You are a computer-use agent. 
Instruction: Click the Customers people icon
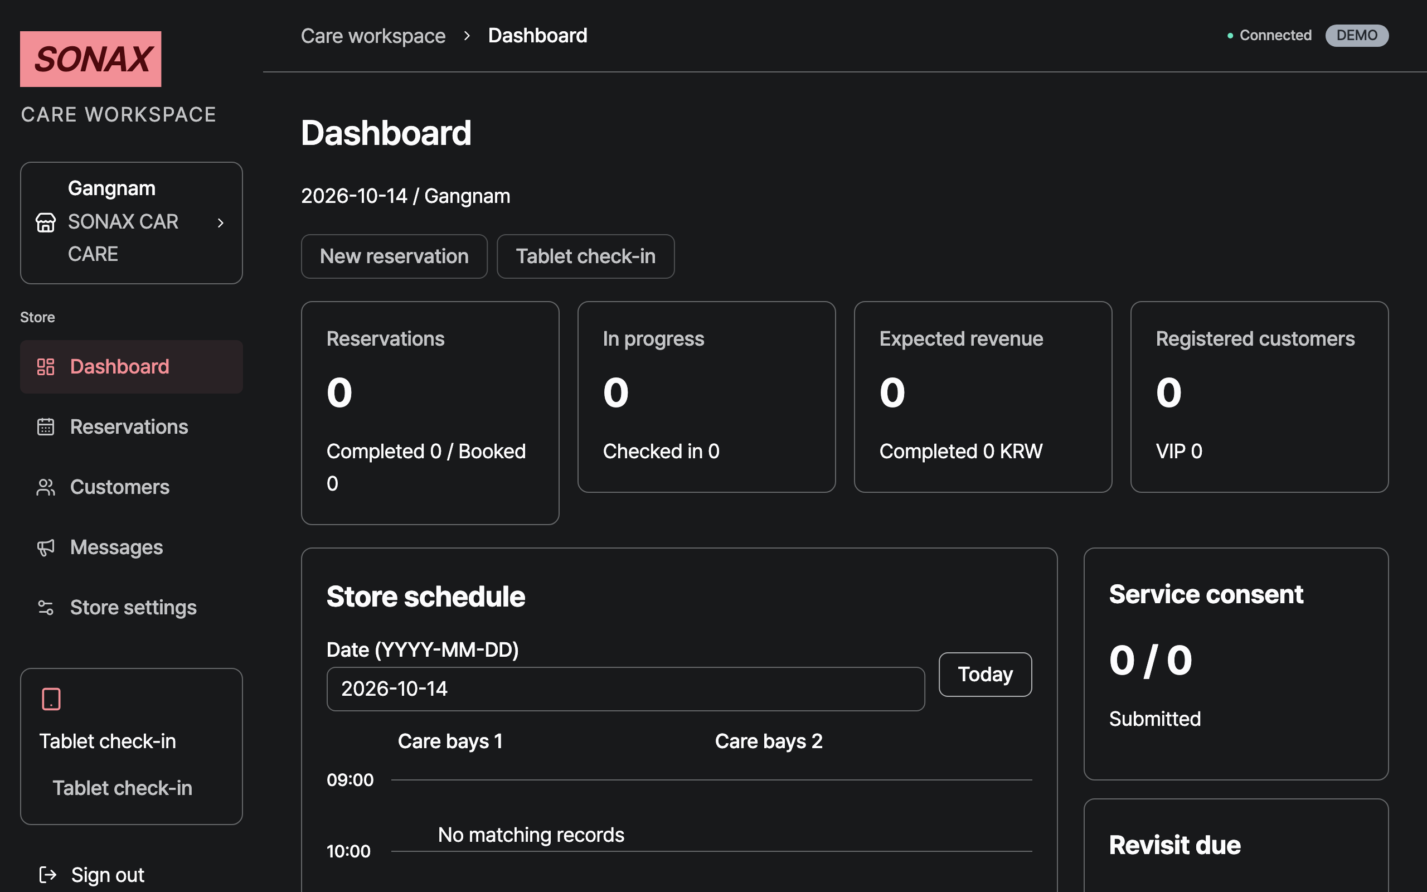[45, 487]
